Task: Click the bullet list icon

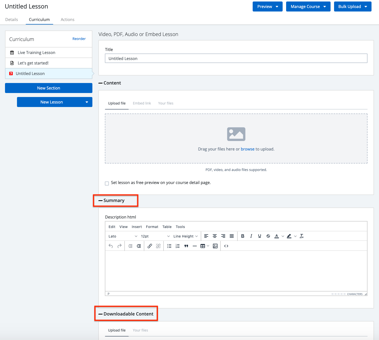Action: pyautogui.click(x=169, y=246)
